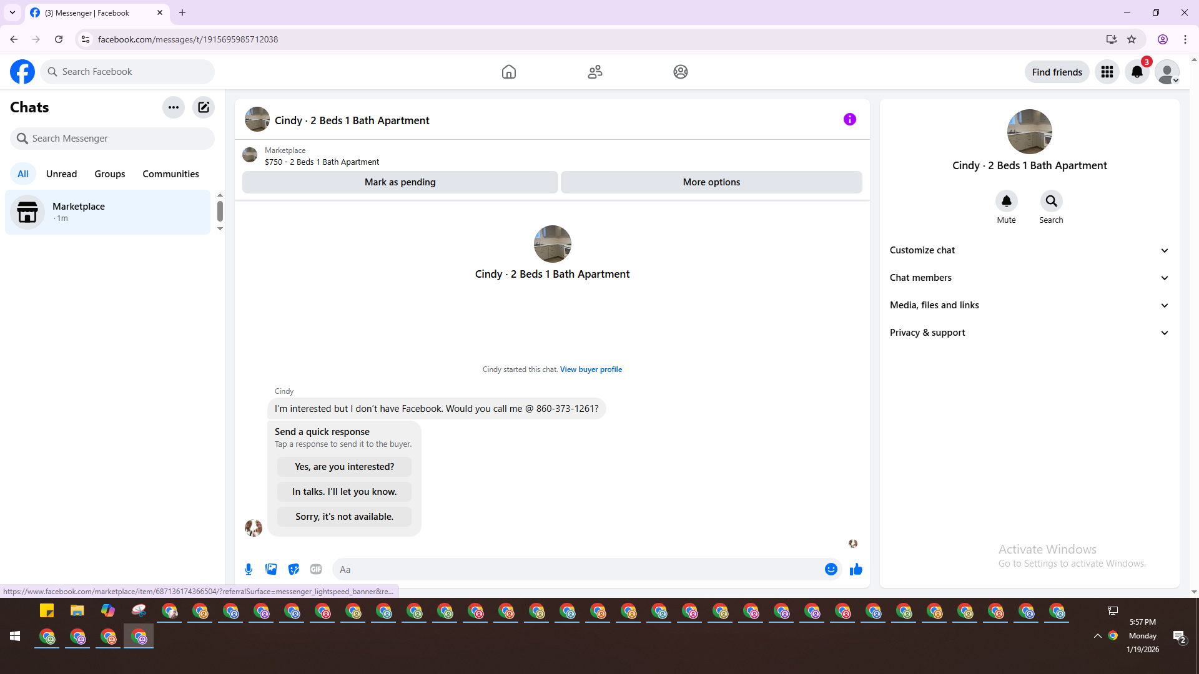Screen dimensions: 1199x674
Task: Mute this conversation
Action: pyautogui.click(x=1006, y=202)
